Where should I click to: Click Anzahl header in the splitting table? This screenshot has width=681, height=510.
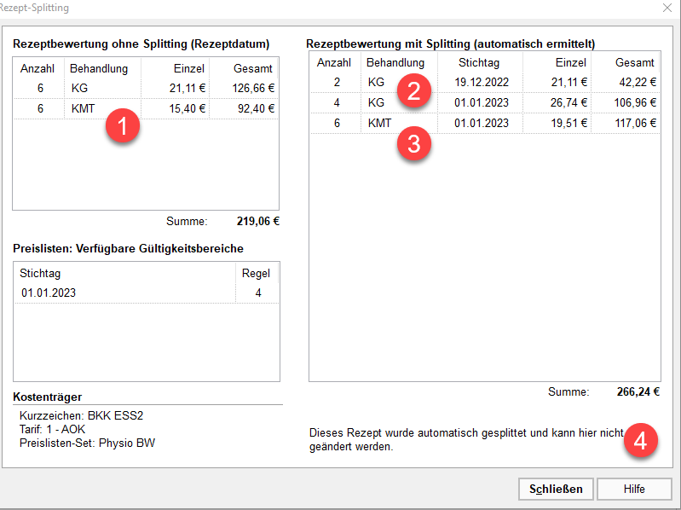click(x=336, y=63)
